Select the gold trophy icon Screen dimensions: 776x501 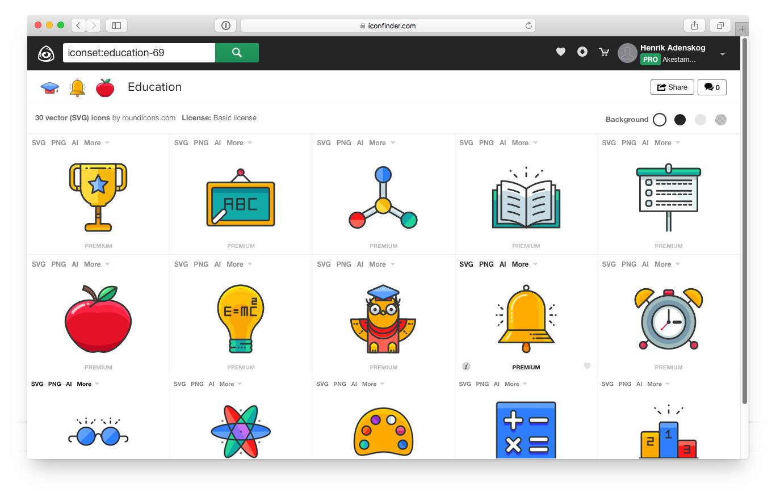point(98,197)
